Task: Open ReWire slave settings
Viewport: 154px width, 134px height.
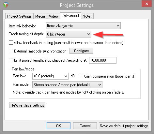Action: click(x=27, y=105)
